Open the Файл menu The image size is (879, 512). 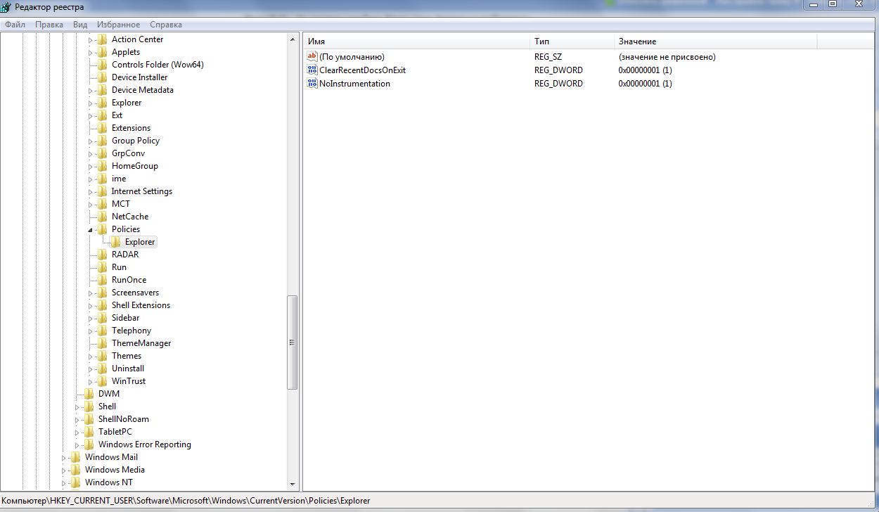click(15, 25)
